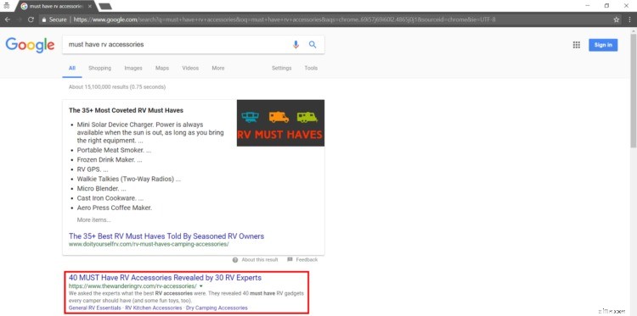The width and height of the screenshot is (637, 316).
Task: Click the URL in the address bar
Action: 285,19
